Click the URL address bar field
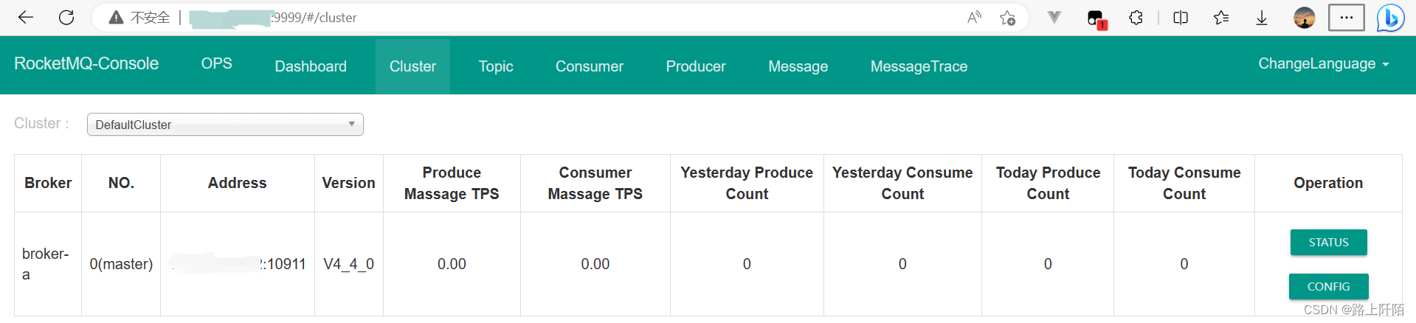 [x=531, y=18]
